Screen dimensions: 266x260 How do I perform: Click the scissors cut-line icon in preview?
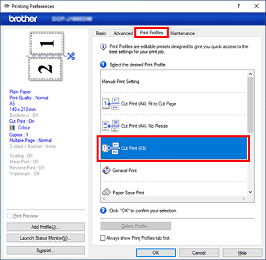pos(71,56)
